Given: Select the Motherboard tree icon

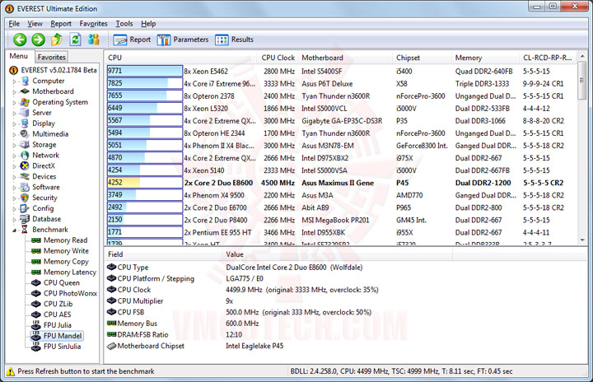Looking at the screenshot, I should [25, 91].
